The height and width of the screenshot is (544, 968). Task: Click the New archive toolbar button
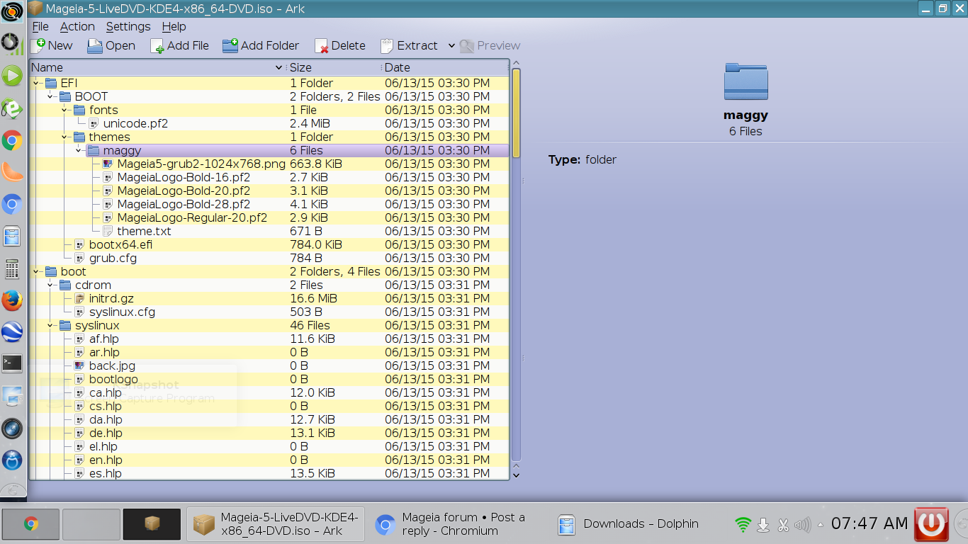[x=52, y=45]
